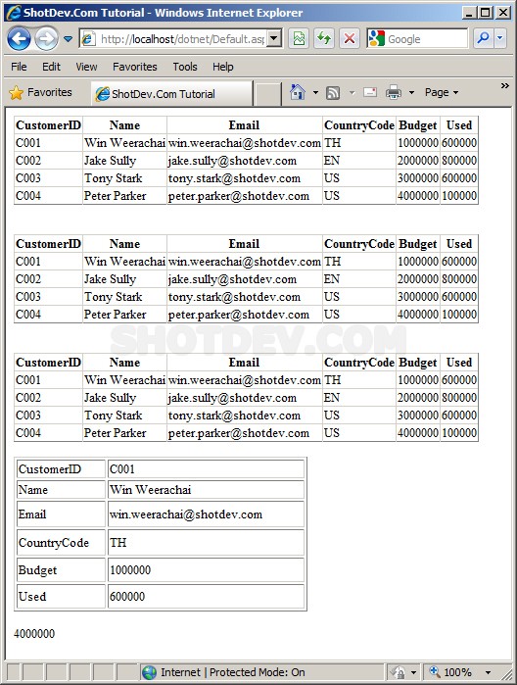Click the Read Mail envelope icon
This screenshot has height=685, width=517.
coord(370,92)
